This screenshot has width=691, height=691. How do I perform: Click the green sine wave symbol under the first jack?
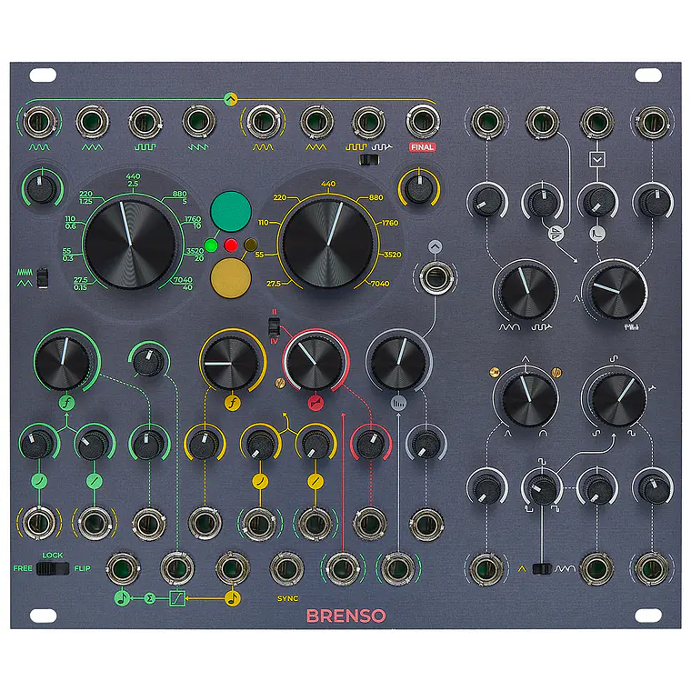(x=39, y=147)
